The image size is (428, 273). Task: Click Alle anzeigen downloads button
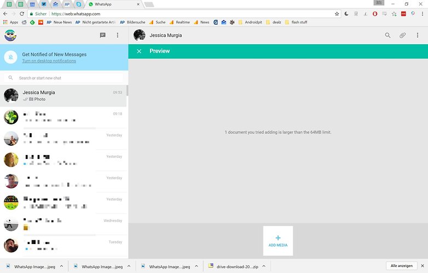402,266
